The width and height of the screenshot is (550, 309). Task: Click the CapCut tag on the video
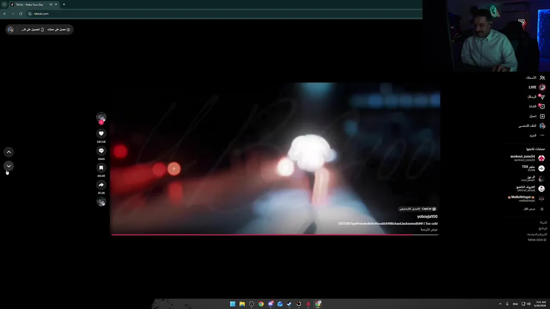click(417, 209)
